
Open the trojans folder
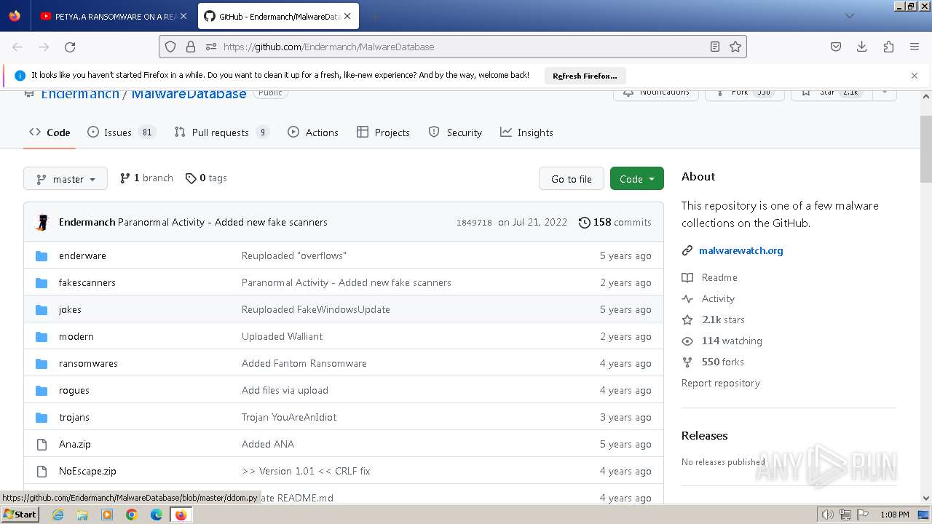click(x=74, y=417)
